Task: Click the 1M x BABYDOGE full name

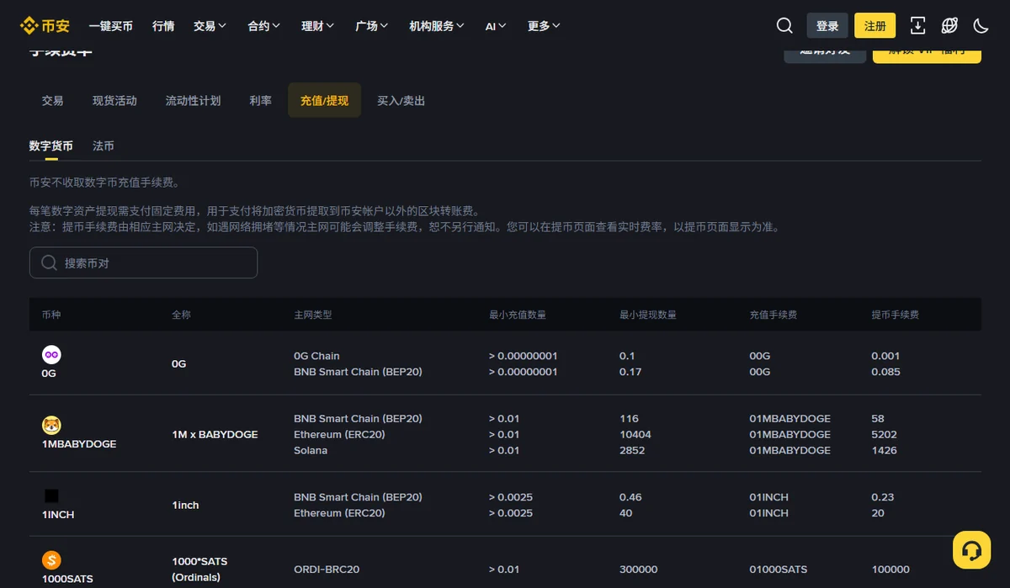Action: point(215,434)
